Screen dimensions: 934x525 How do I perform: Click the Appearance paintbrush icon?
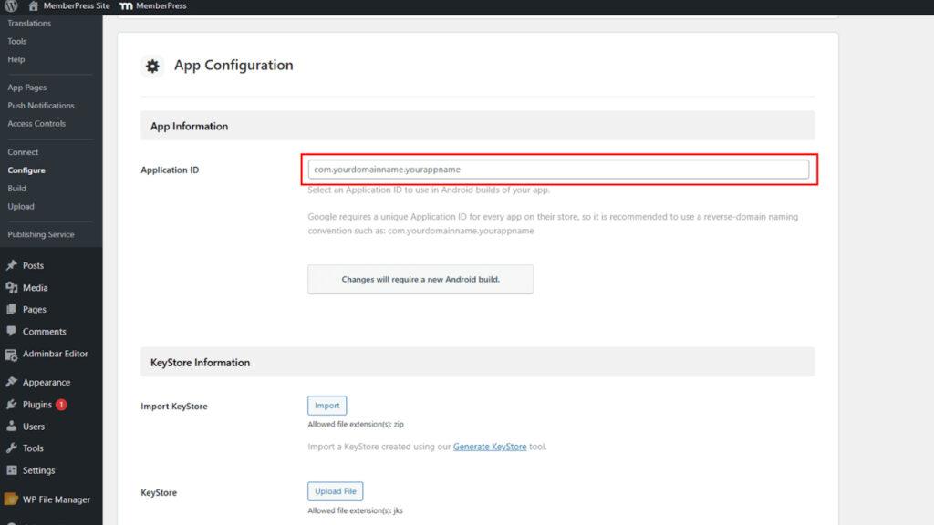pyautogui.click(x=12, y=383)
